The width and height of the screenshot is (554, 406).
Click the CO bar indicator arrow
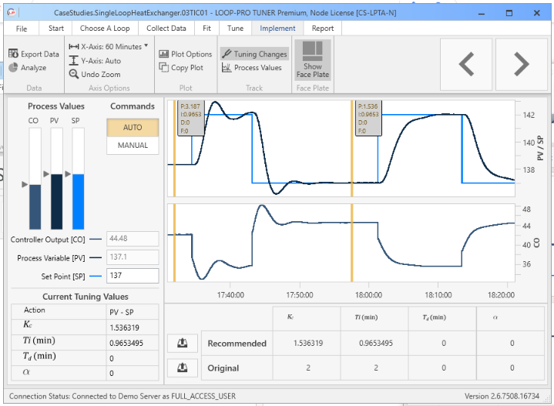(x=25, y=184)
